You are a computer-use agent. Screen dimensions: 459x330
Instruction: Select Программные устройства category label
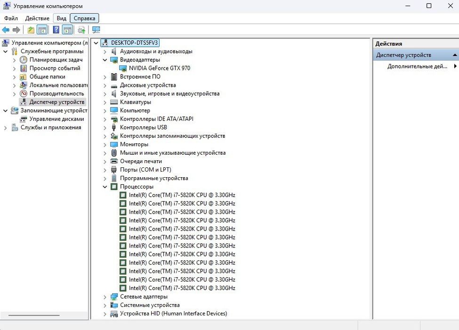coord(154,178)
